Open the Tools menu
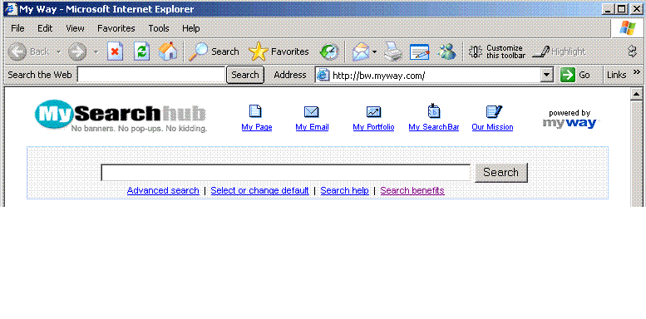The height and width of the screenshot is (319, 646). coord(159,28)
